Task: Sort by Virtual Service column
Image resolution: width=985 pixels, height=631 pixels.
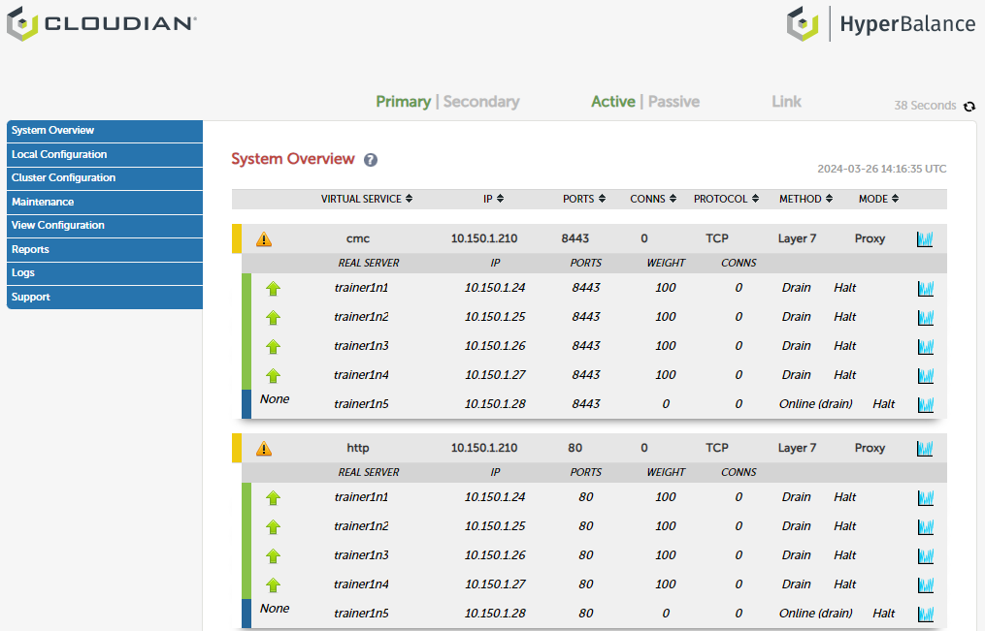Action: coord(367,199)
